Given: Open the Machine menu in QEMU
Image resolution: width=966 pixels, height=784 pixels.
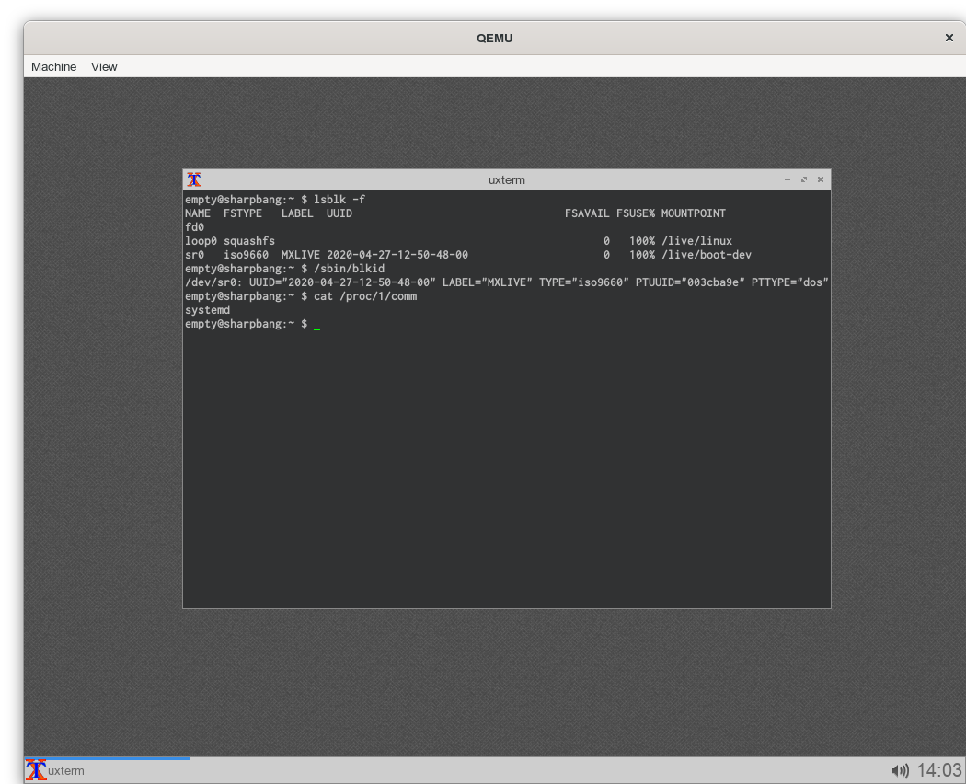Looking at the screenshot, I should point(53,66).
